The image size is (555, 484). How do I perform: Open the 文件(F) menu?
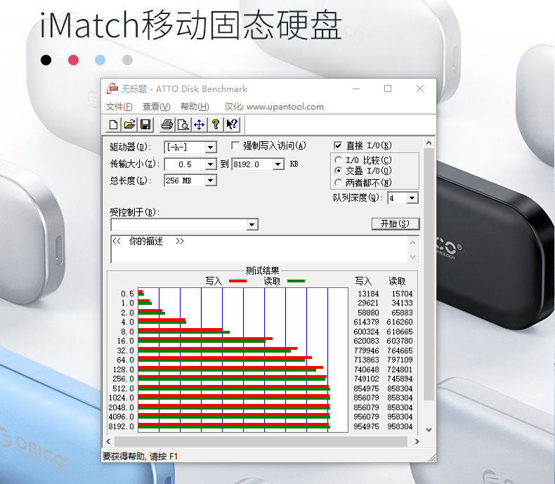pos(119,107)
